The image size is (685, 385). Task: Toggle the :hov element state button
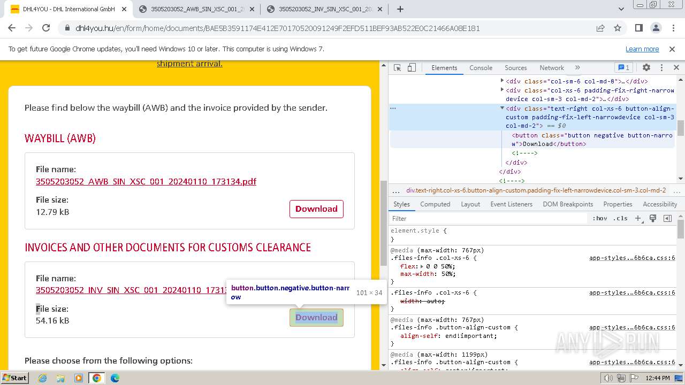coord(600,219)
